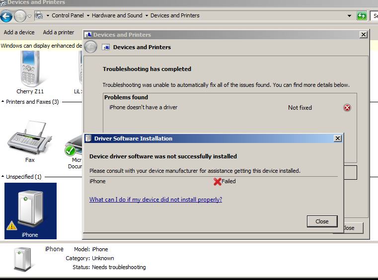Viewport: 378px width, 280px height.
Task: Click the iPhone row in driver installation list
Action: pos(214,181)
